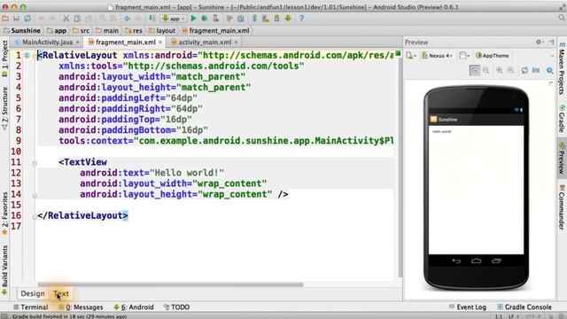Click the Make Project icon
The width and height of the screenshot is (567, 319).
click(152, 18)
